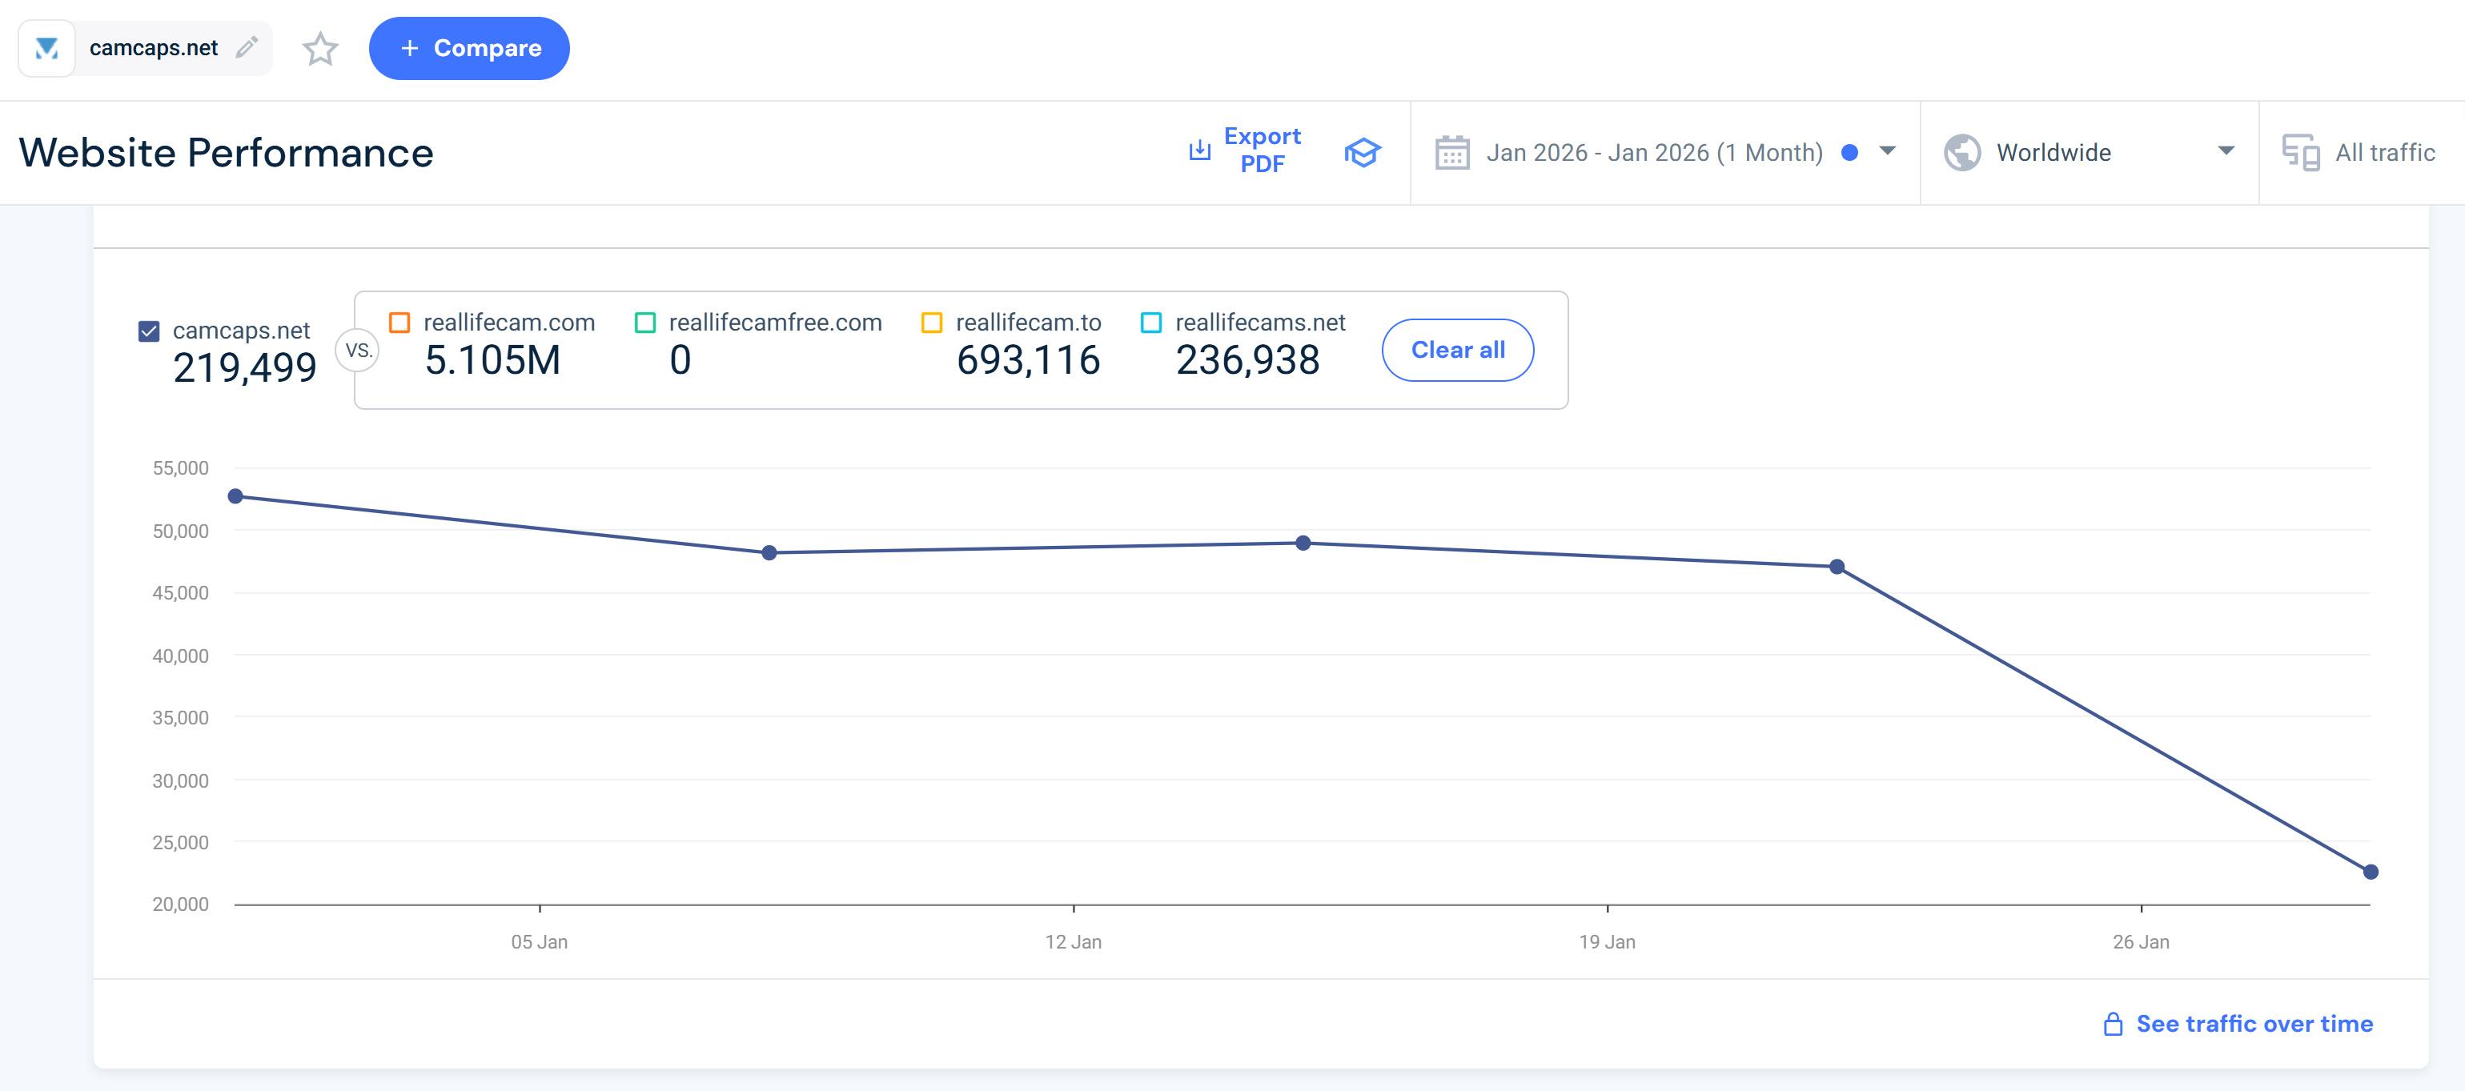Image resolution: width=2465 pixels, height=1091 pixels.
Task: Click the globe icon next to Worldwide
Action: (x=1961, y=152)
